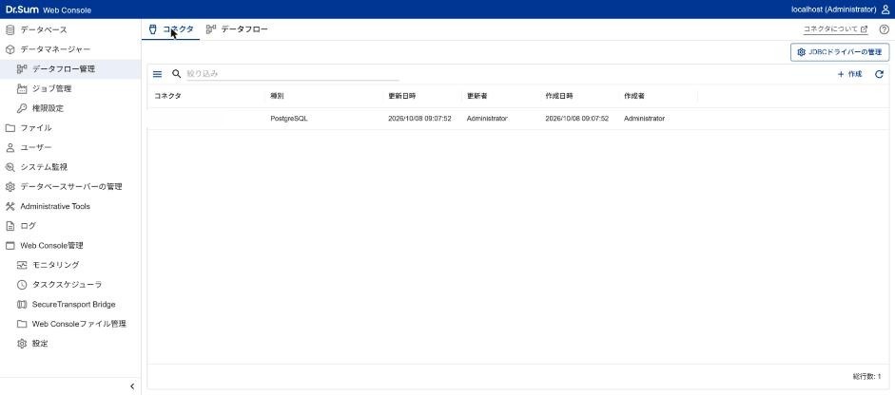Open SecureTransport Bridge in the sidebar
This screenshot has height=395, width=895.
pos(70,305)
